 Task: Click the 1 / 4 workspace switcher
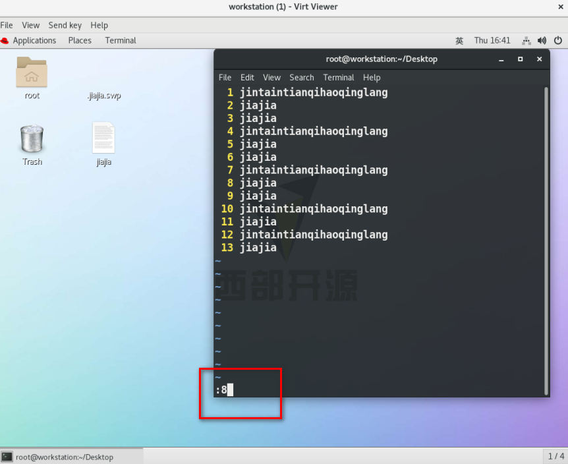coord(555,456)
